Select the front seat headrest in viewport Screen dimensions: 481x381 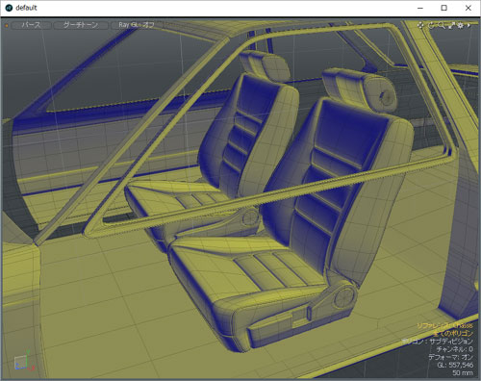coord(359,89)
